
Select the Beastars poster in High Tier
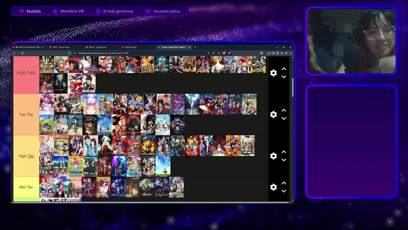[46, 146]
